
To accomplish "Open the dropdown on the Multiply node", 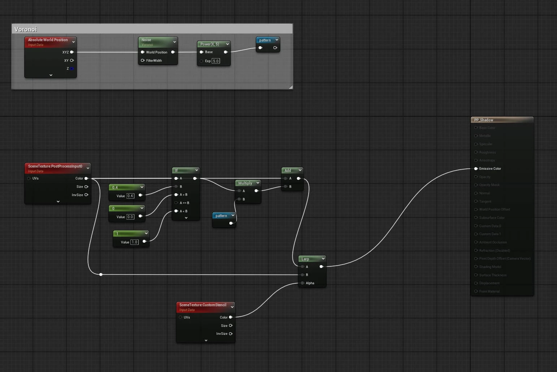I will 258,183.
